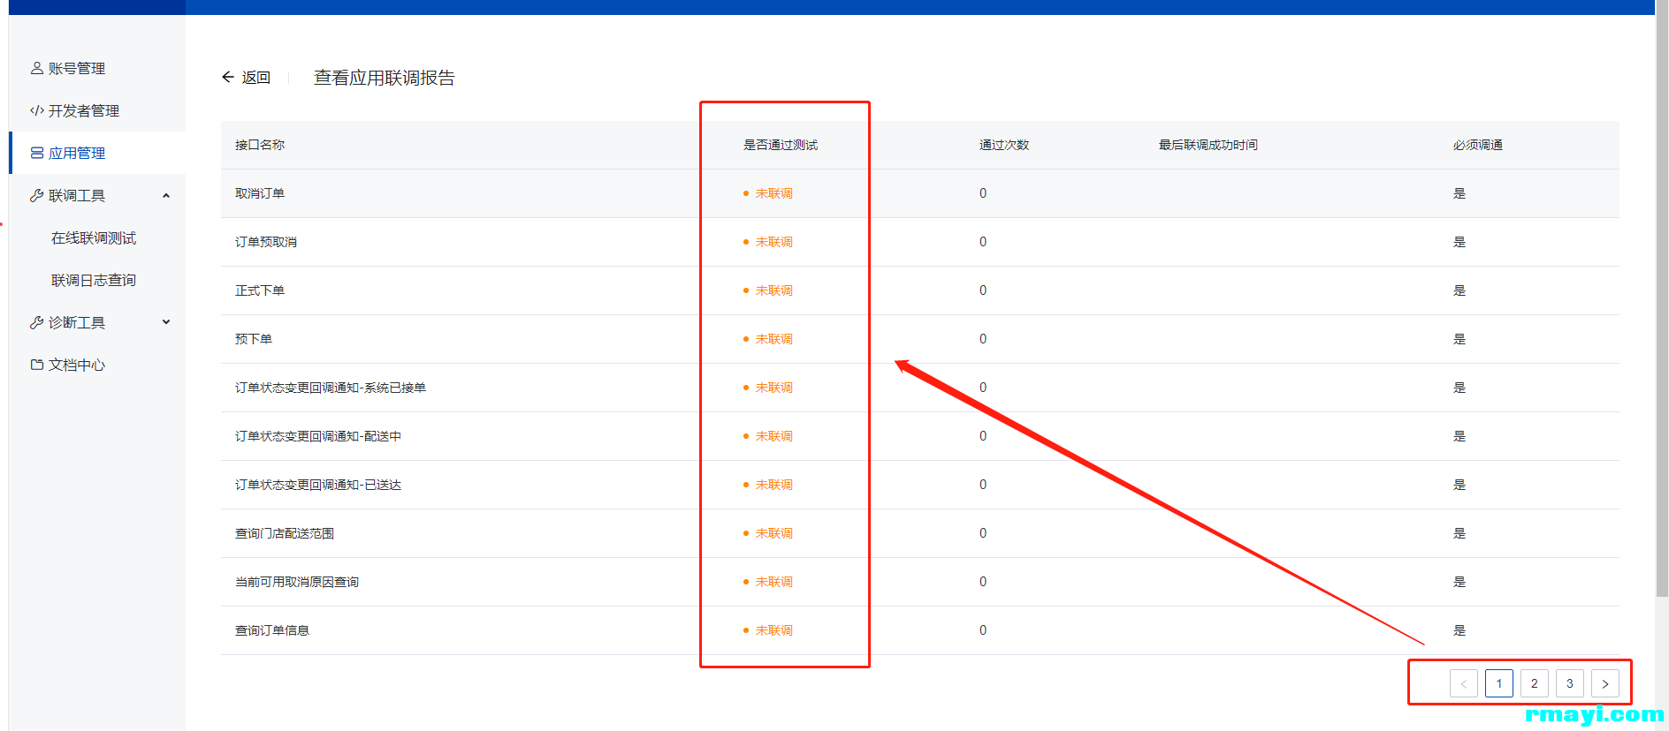1669x731 pixels.
Task: Click the 正式下单 row name
Action: [x=260, y=290]
